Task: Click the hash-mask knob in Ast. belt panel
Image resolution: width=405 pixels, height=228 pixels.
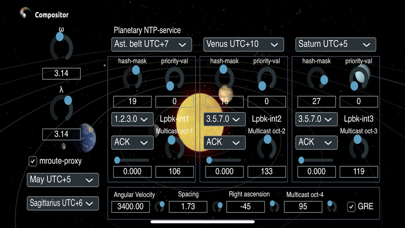Action: (132, 77)
